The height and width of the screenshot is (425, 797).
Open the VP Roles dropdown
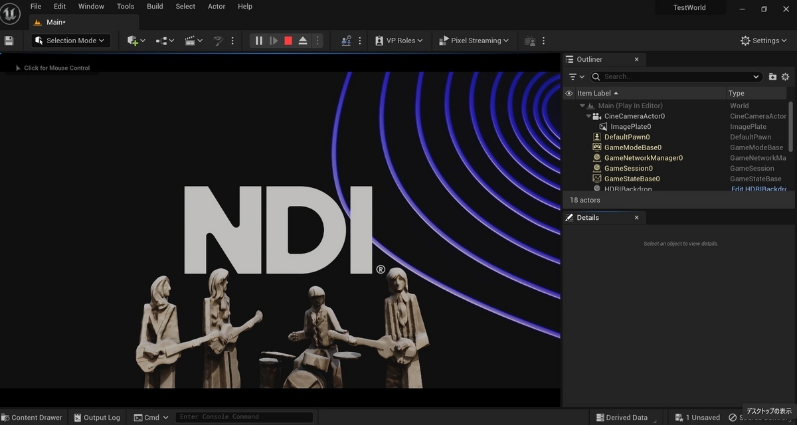point(399,41)
